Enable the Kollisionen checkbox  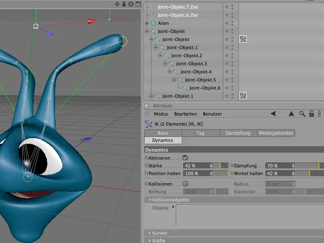[185, 184]
